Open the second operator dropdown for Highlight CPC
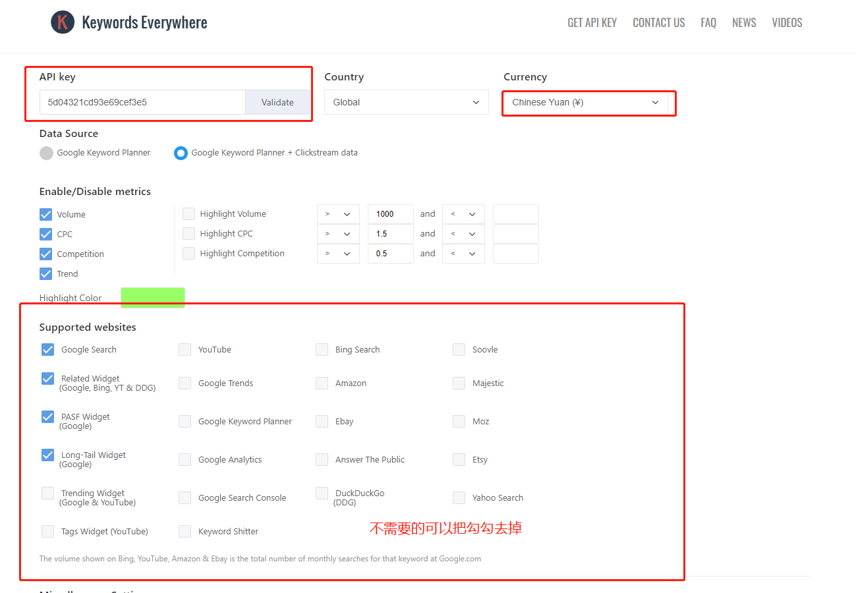Screen dimensions: 856x593 pos(463,234)
